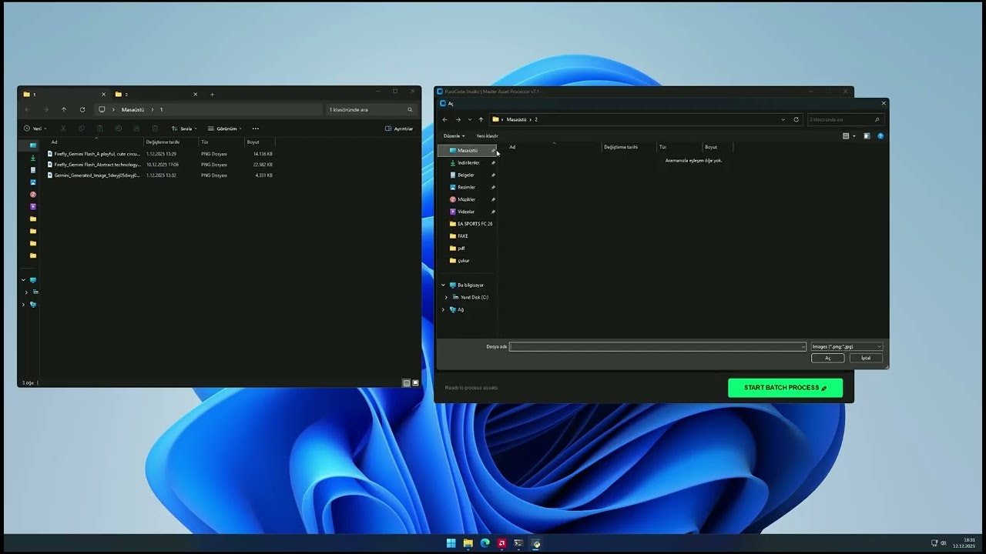The image size is (986, 554).
Task: Click the '1 klasöründe ara' search box in Explorer
Action: point(371,109)
